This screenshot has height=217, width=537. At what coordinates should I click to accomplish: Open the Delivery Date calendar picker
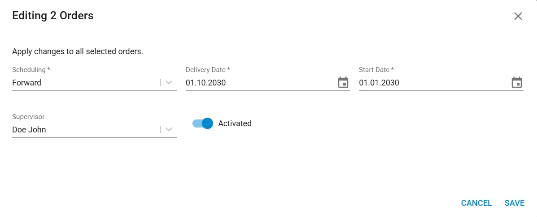click(343, 82)
